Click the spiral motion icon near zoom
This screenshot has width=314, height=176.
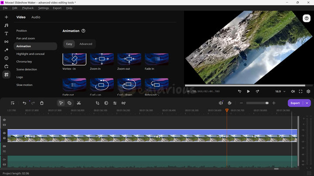(230, 103)
